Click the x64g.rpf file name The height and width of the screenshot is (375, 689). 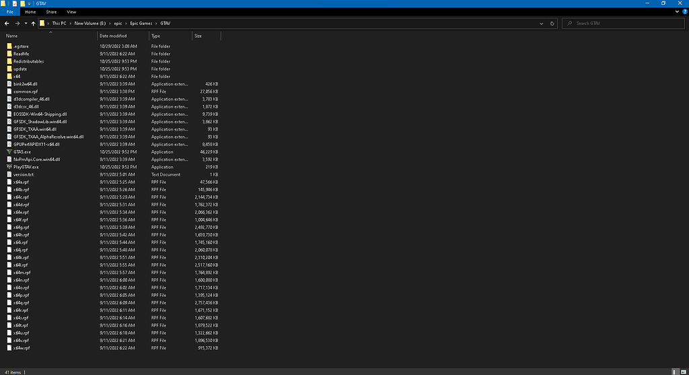click(21, 228)
